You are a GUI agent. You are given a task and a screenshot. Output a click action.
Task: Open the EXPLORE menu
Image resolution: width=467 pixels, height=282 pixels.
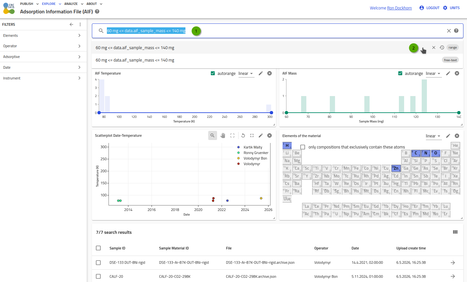tap(51, 4)
